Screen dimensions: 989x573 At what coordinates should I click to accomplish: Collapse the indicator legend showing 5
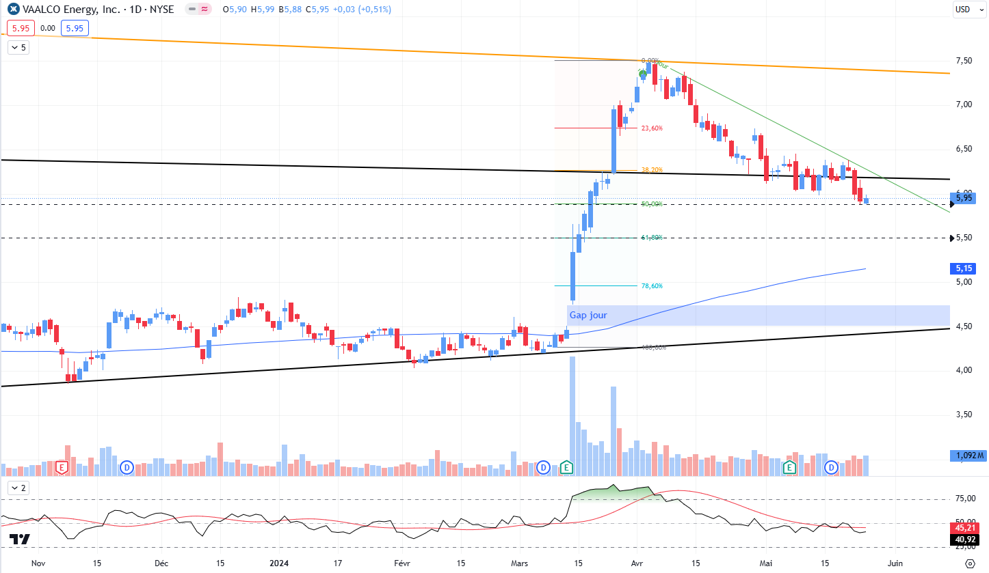click(x=18, y=48)
